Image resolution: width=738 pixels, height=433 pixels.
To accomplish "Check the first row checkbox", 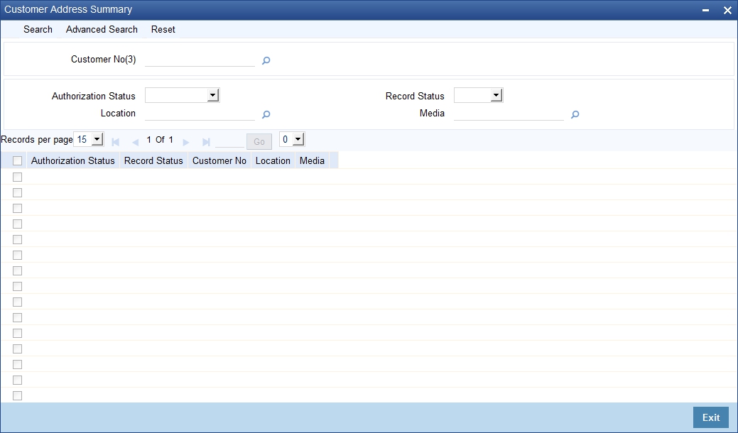I will [x=18, y=177].
